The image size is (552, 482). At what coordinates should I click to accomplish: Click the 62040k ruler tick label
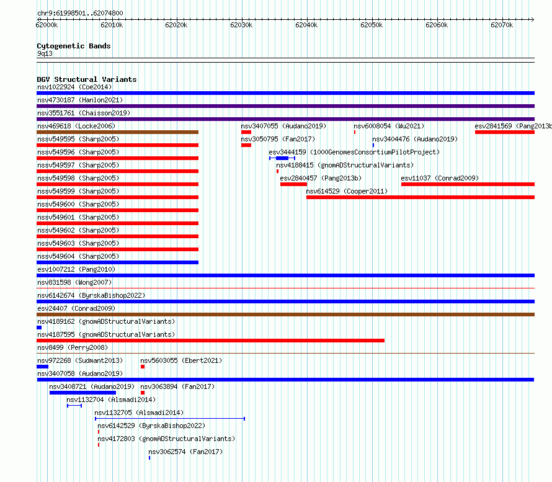point(306,25)
